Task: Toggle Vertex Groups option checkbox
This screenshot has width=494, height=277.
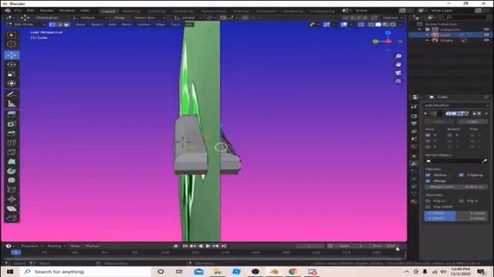Action: click(x=428, y=175)
